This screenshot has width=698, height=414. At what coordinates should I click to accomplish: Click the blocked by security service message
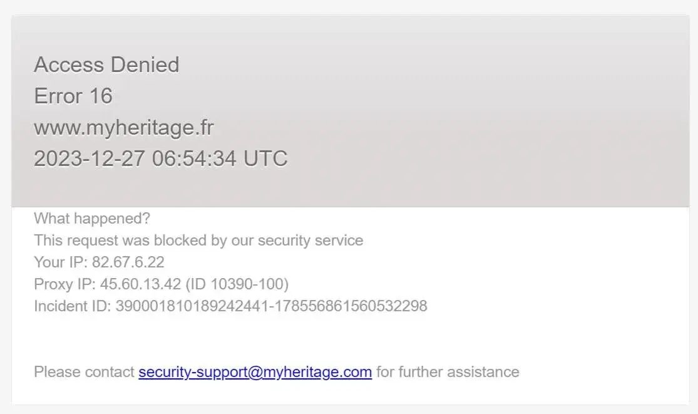198,241
